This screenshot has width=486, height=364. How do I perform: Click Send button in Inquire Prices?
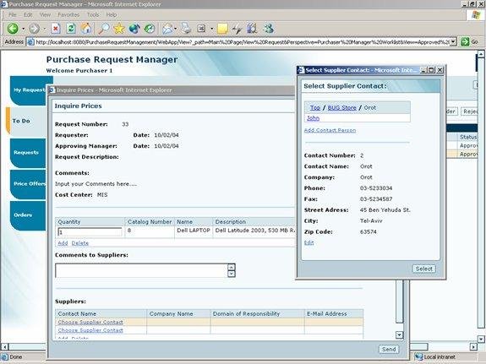(389, 349)
